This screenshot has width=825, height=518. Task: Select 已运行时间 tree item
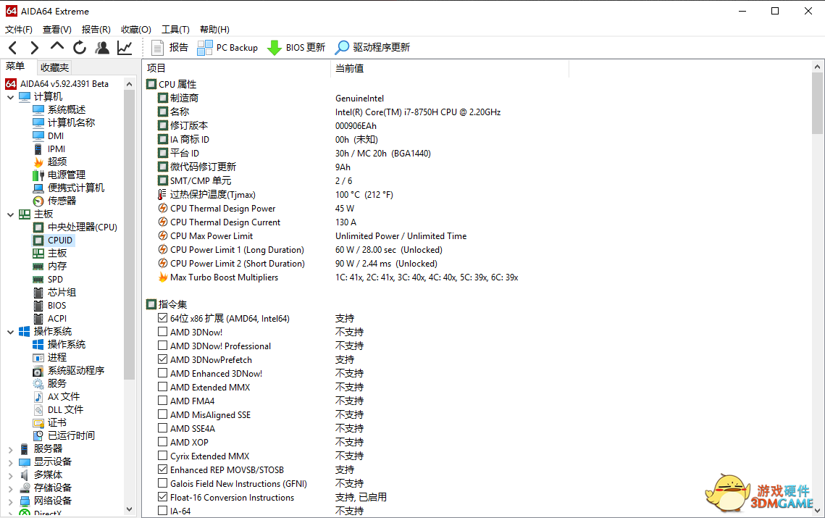tap(71, 436)
